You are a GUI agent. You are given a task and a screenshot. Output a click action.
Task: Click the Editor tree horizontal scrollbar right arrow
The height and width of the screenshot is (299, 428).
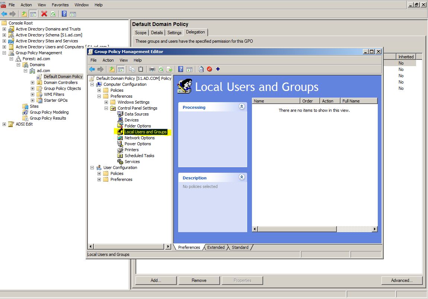pyautogui.click(x=168, y=247)
